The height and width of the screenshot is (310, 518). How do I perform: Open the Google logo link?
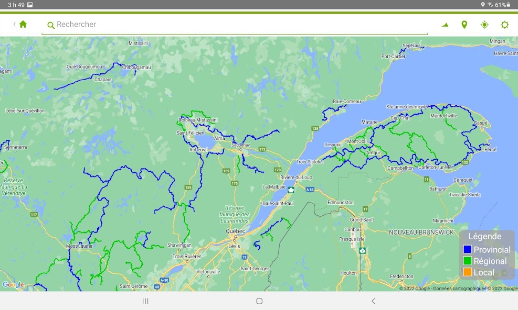point(13,285)
